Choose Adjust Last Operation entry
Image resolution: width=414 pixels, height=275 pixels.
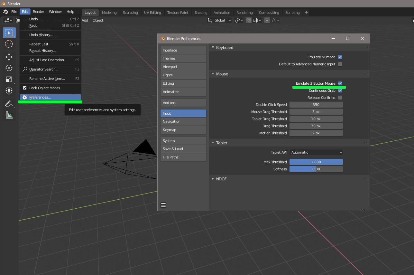point(50,60)
